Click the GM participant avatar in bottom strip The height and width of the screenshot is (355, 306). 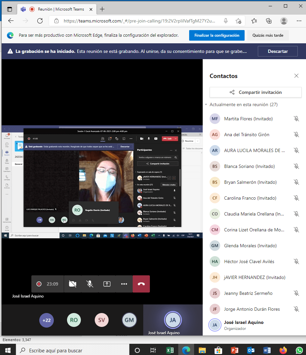click(x=129, y=320)
